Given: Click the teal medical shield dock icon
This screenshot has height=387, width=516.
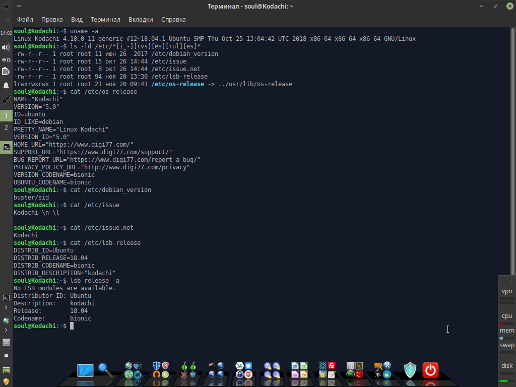Looking at the screenshot, I should (x=410, y=370).
